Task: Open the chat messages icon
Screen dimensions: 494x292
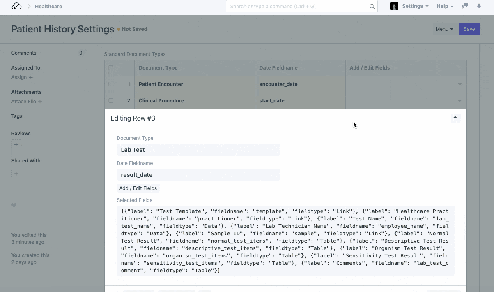Action: 465,6
